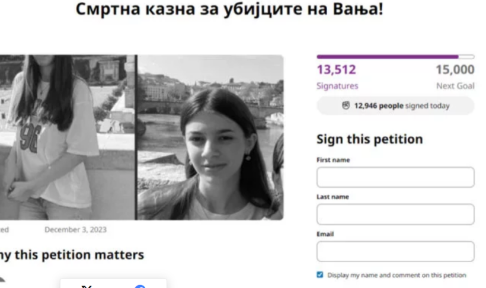
Task: Click the purple 'Signatures' label
Action: [x=337, y=86]
